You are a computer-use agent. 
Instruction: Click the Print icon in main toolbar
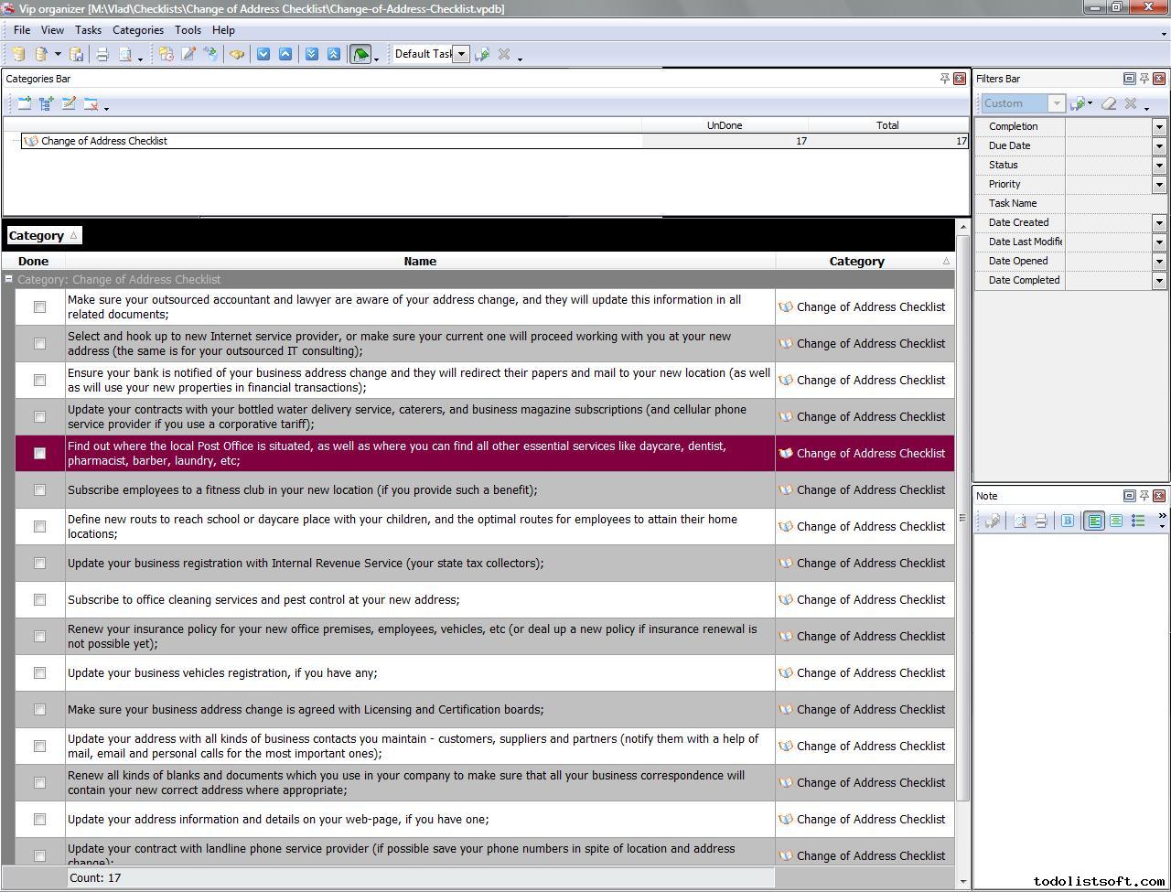[102, 55]
